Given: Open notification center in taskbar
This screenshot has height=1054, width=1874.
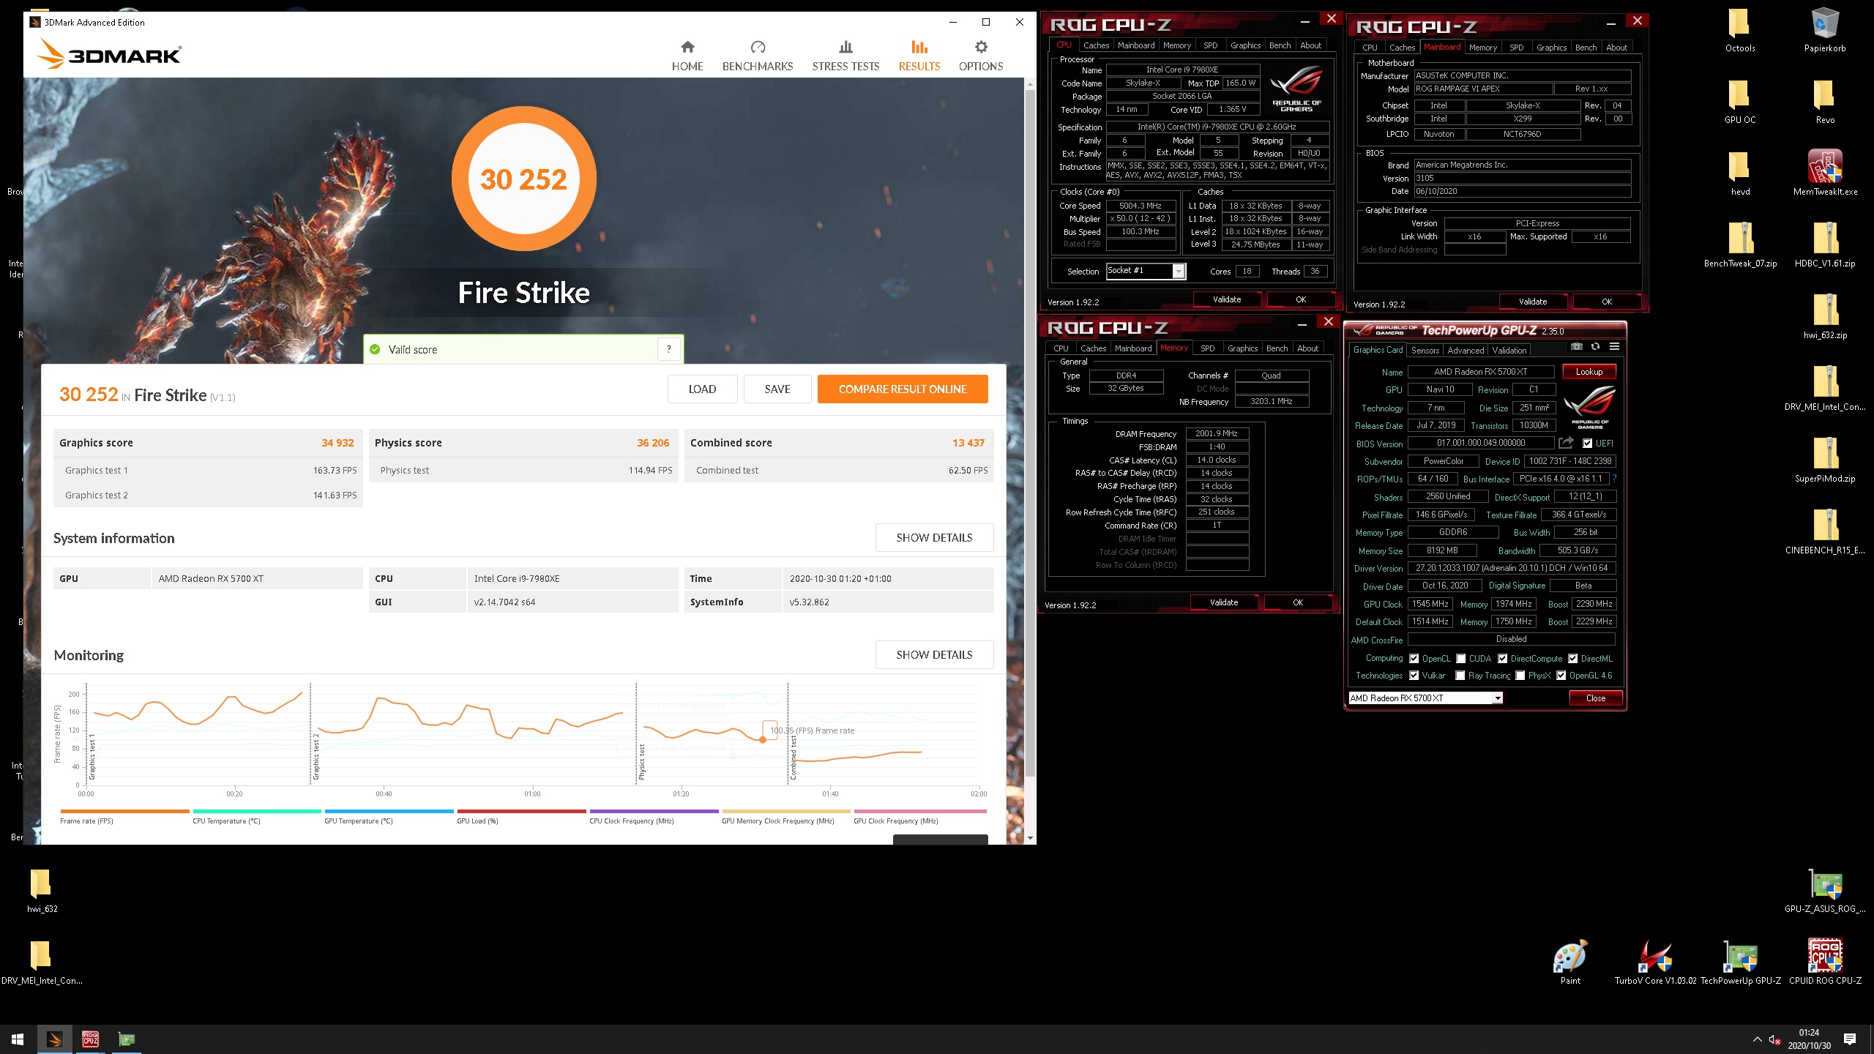Looking at the screenshot, I should [1850, 1039].
